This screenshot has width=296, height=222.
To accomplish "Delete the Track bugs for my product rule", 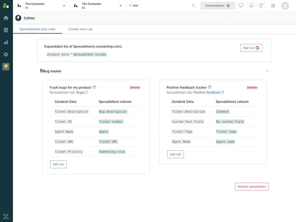I will tap(135, 88).
